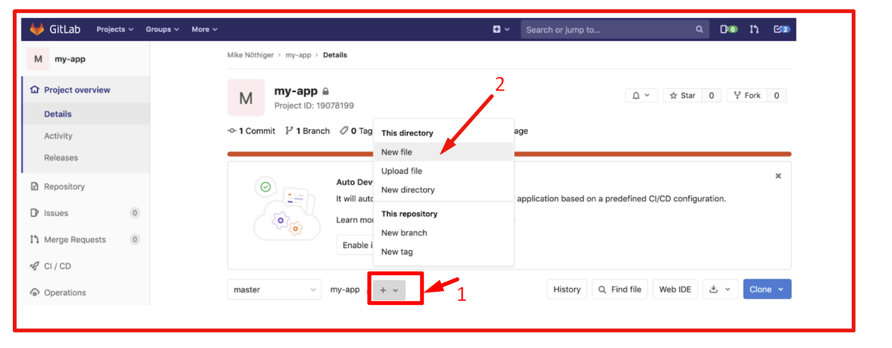This screenshot has height=348, width=892.
Task: Open issues counter icon in navbar
Action: pyautogui.click(x=728, y=30)
